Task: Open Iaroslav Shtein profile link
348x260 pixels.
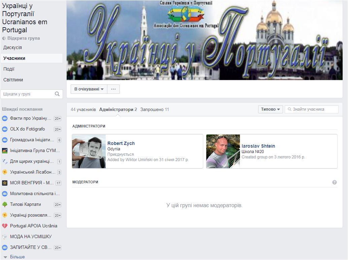Action: click(x=258, y=146)
